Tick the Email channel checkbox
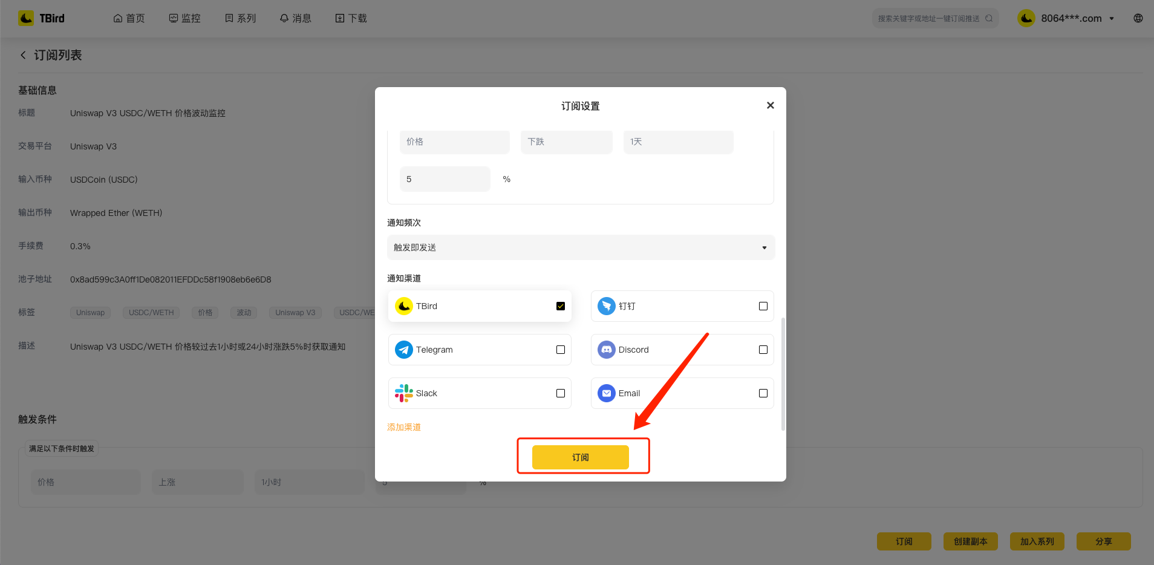Screen dimensions: 1154x565 pyautogui.click(x=763, y=393)
